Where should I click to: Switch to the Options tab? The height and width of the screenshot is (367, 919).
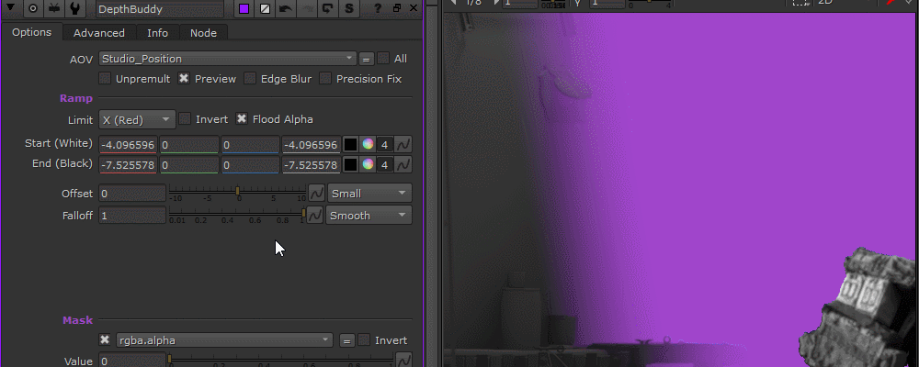31,32
